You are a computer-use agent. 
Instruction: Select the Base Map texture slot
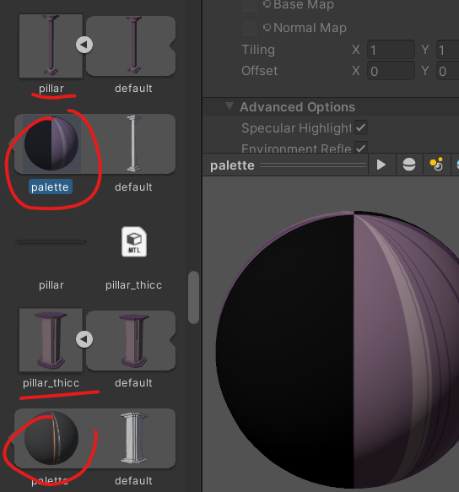250,5
